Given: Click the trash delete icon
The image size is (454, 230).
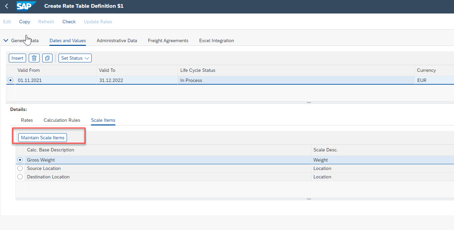Looking at the screenshot, I should tap(34, 58).
